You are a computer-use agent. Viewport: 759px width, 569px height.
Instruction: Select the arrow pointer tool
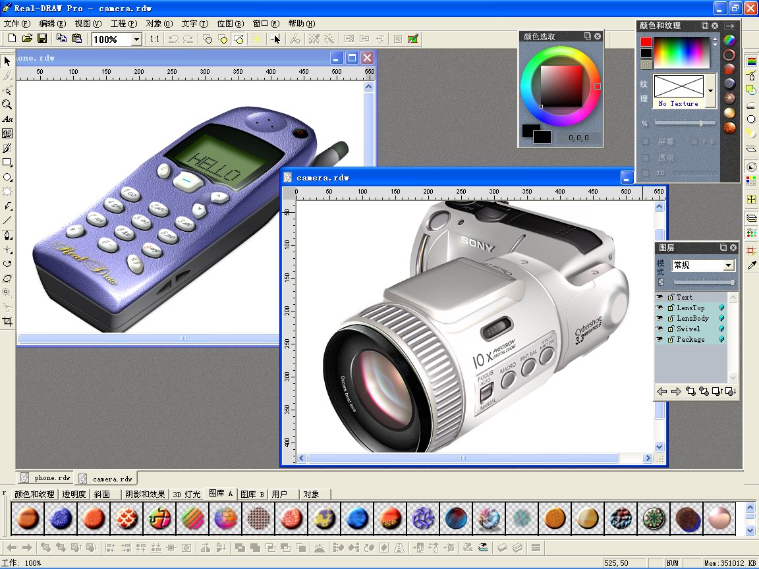coord(7,61)
